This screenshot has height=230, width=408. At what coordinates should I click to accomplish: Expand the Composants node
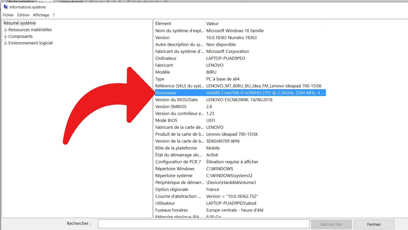click(x=6, y=37)
